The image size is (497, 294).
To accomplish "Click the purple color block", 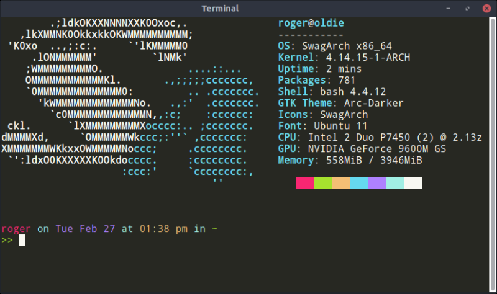I will point(377,183).
